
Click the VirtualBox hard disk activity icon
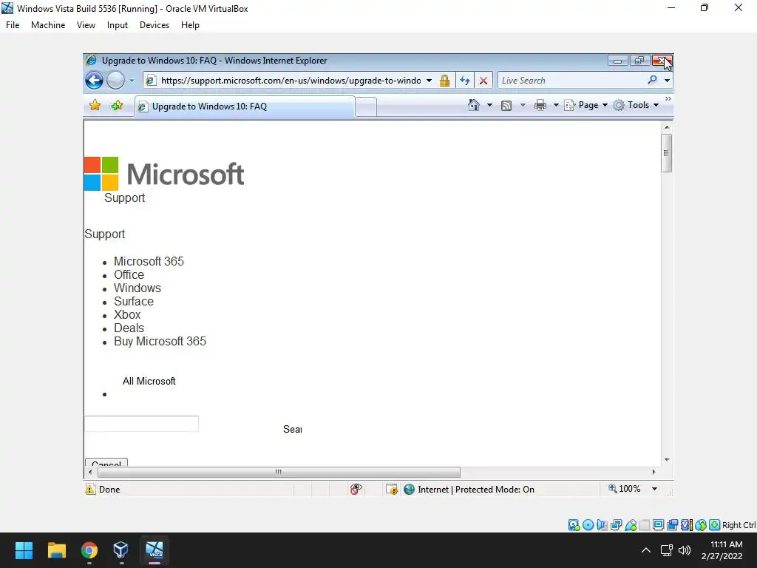tap(574, 525)
